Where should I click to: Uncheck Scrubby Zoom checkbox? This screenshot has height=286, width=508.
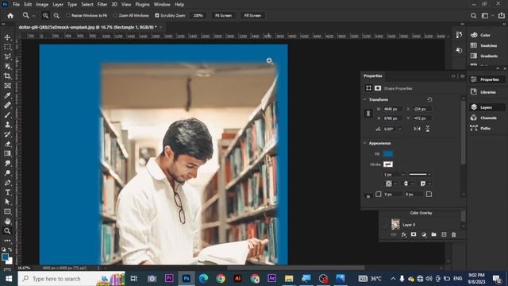click(x=157, y=16)
